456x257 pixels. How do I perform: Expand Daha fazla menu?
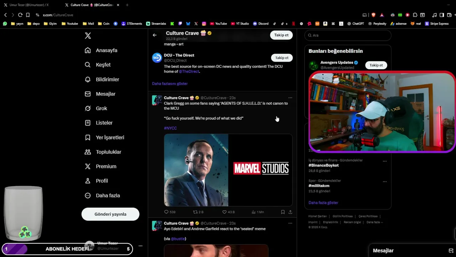(102, 195)
